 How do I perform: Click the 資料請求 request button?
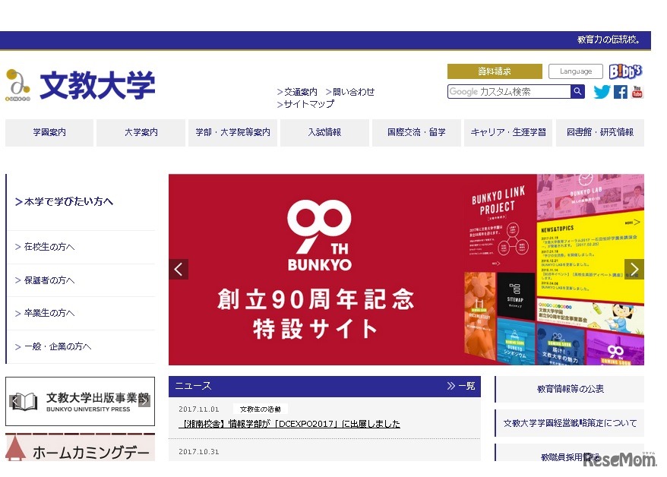pos(494,71)
